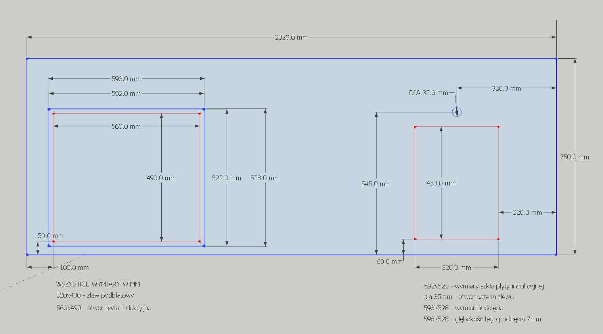Image resolution: width=603 pixels, height=334 pixels.
Task: Click the WSZYSTKIE WYMIARY W MM note
Action: coord(98,284)
